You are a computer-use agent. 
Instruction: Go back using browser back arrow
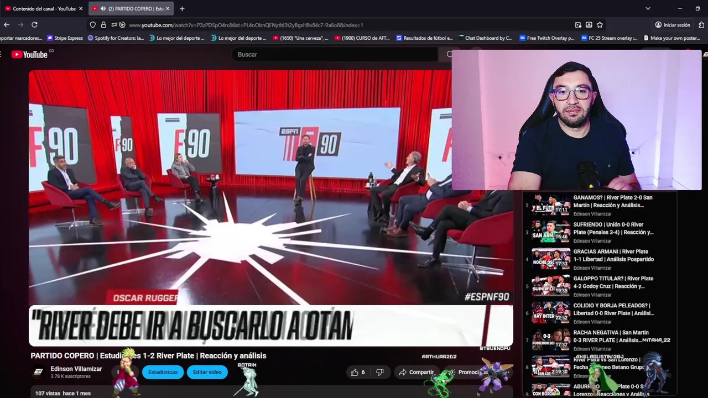(7, 25)
